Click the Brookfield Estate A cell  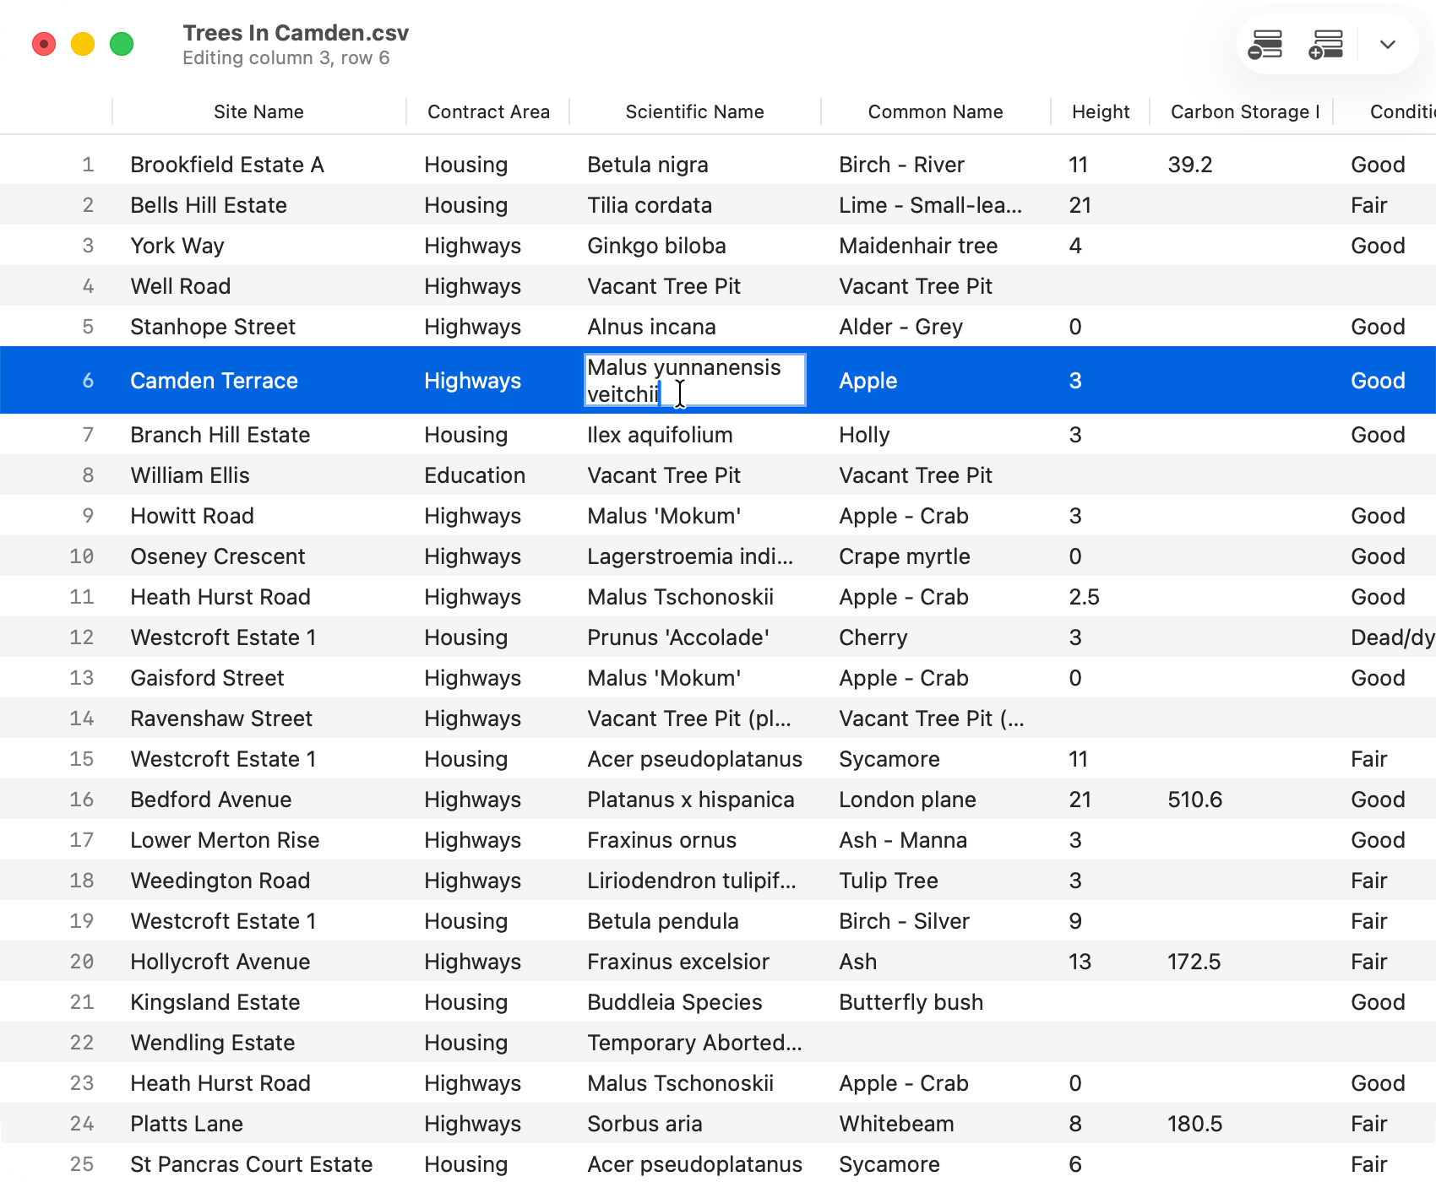[227, 165]
